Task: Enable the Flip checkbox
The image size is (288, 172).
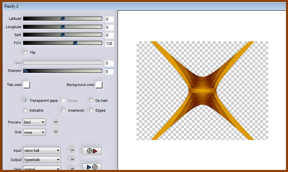Action: [x=26, y=53]
